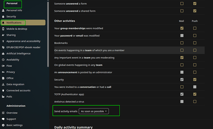The image size is (213, 129).
Task: Enable Mail checkbox for Bookmarks
Action: pos(182,43)
